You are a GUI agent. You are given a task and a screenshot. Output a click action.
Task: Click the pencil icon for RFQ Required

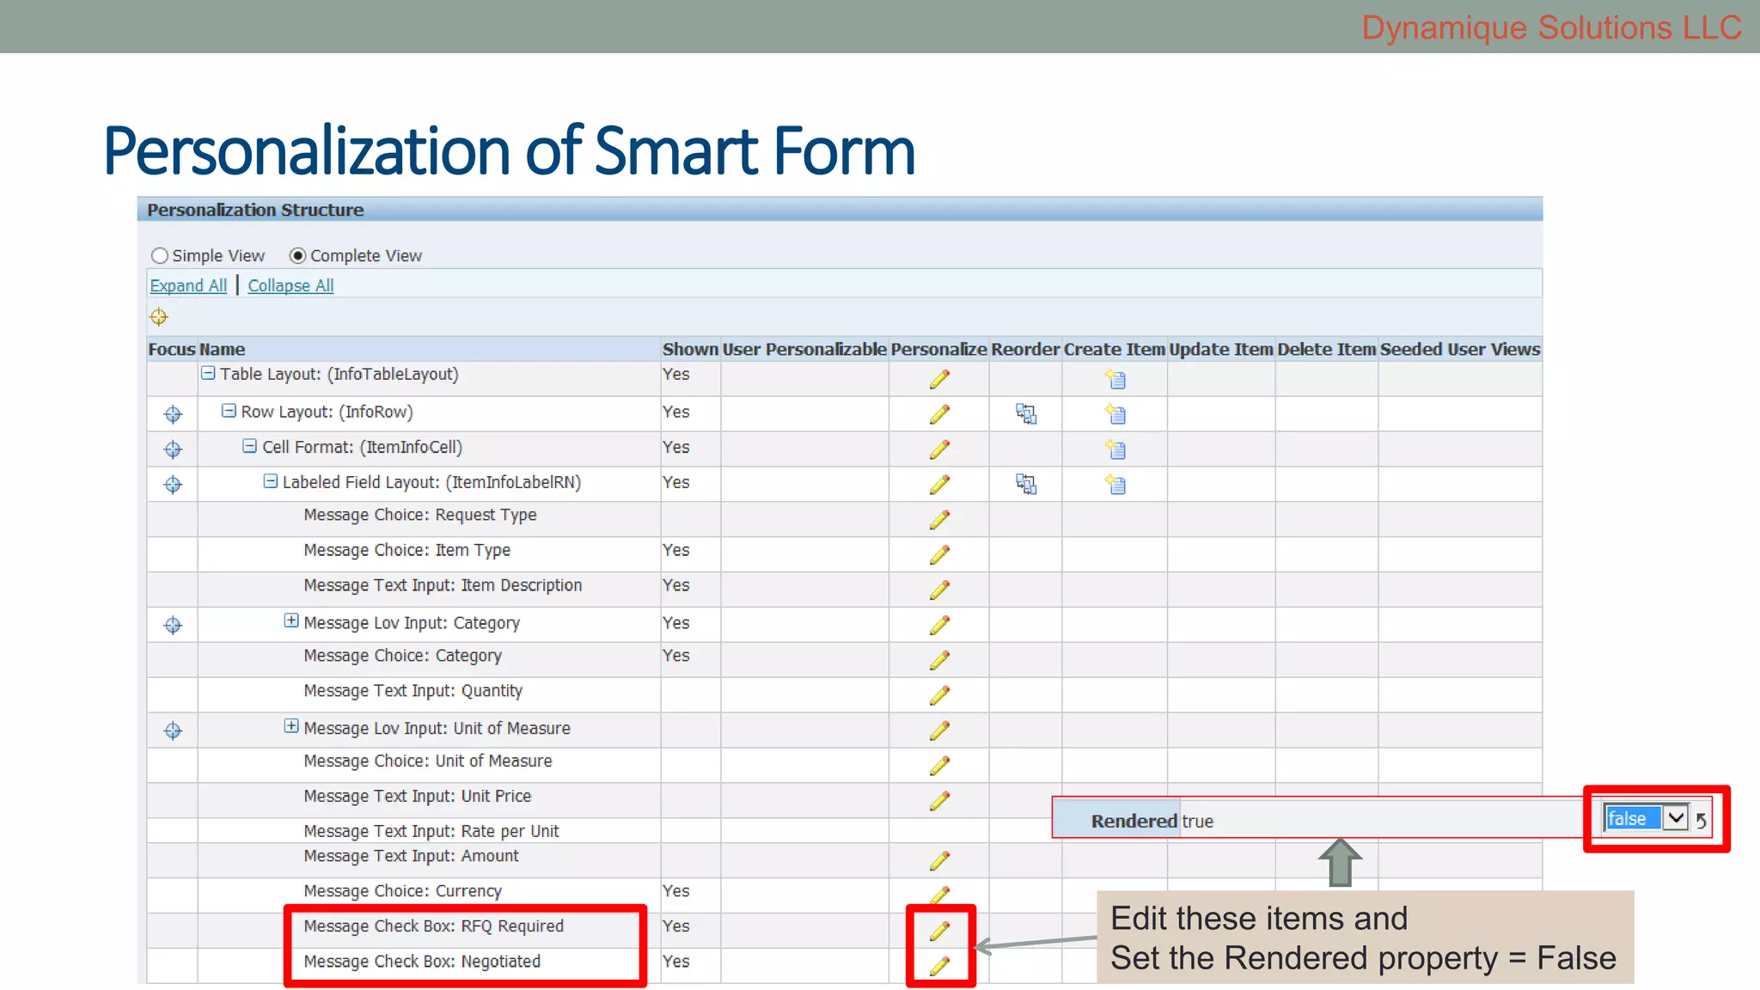(x=939, y=931)
